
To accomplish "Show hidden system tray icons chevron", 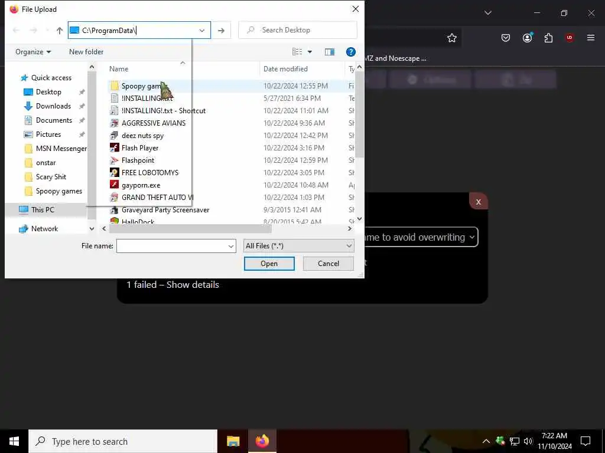I will pyautogui.click(x=486, y=441).
